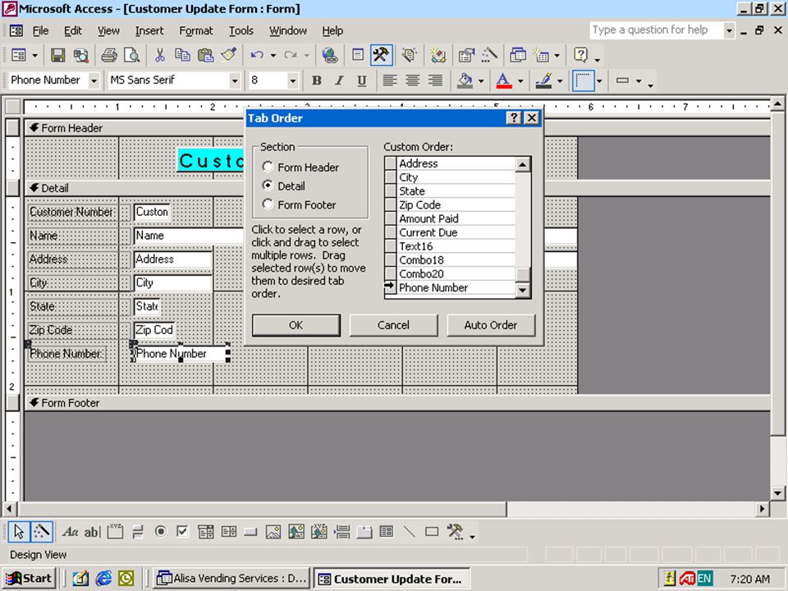Click the Type a question for help field
788x591 pixels.
[657, 30]
